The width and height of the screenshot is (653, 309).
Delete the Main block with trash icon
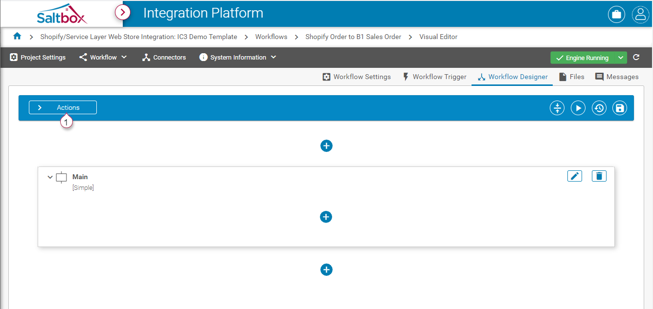point(599,176)
